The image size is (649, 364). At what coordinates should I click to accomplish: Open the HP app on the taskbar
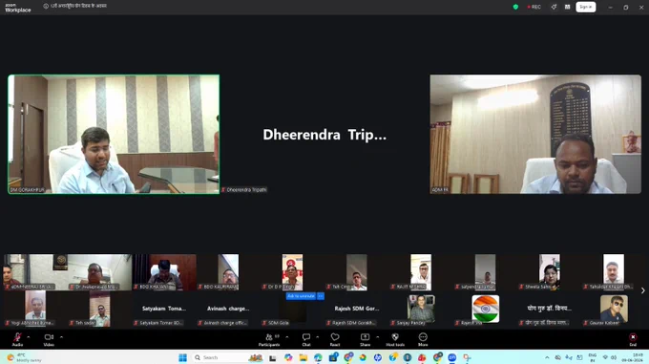tap(378, 357)
